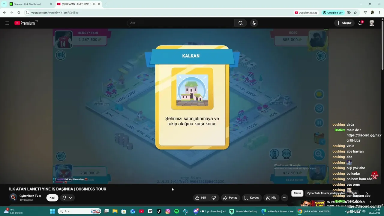Create a clip with Klip button

[271, 198]
